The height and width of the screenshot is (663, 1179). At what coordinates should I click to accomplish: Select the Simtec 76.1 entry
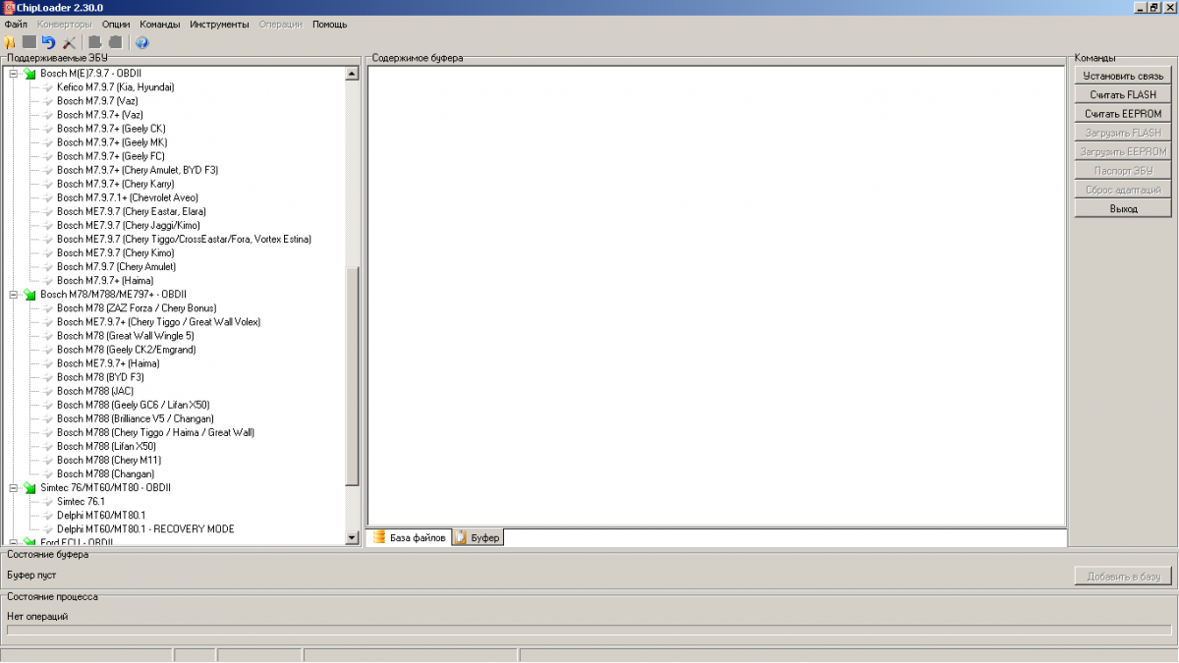coord(81,501)
